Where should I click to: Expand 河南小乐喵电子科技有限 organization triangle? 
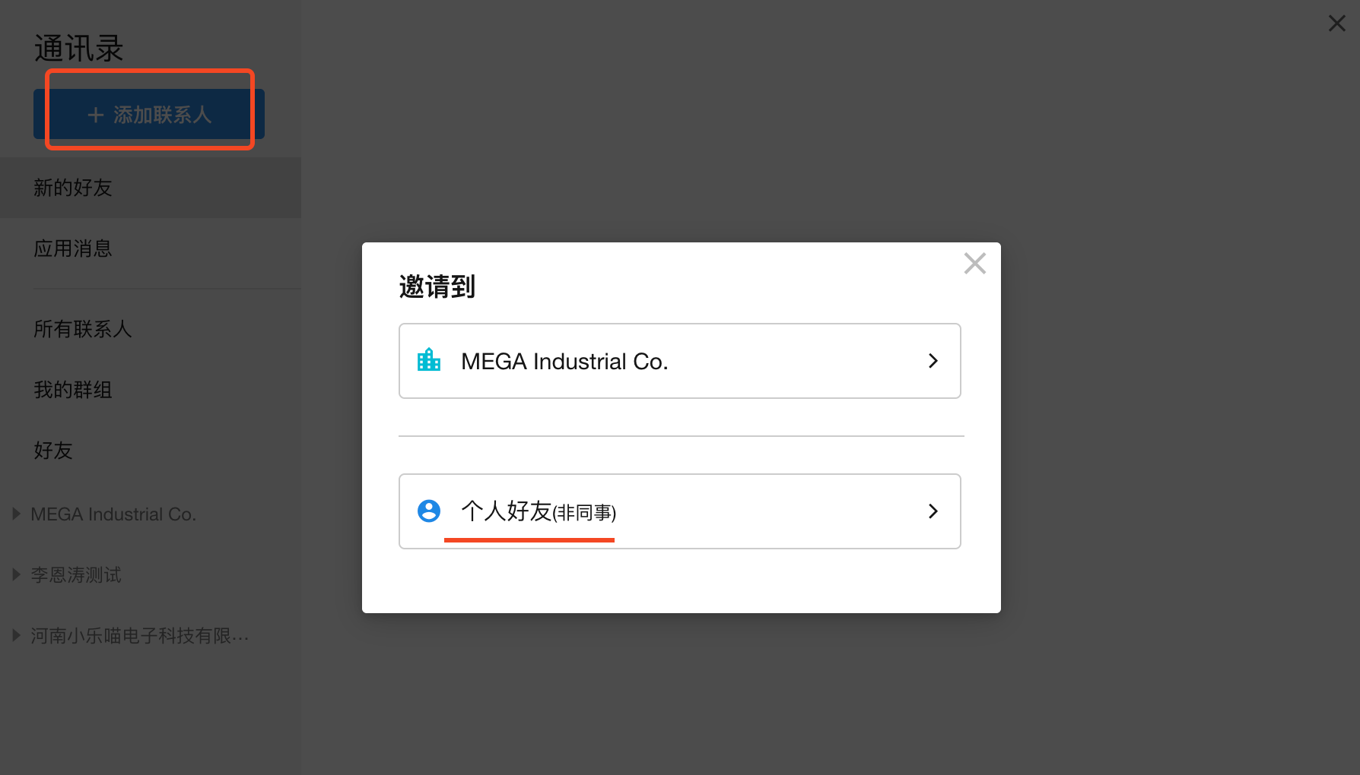coord(16,636)
